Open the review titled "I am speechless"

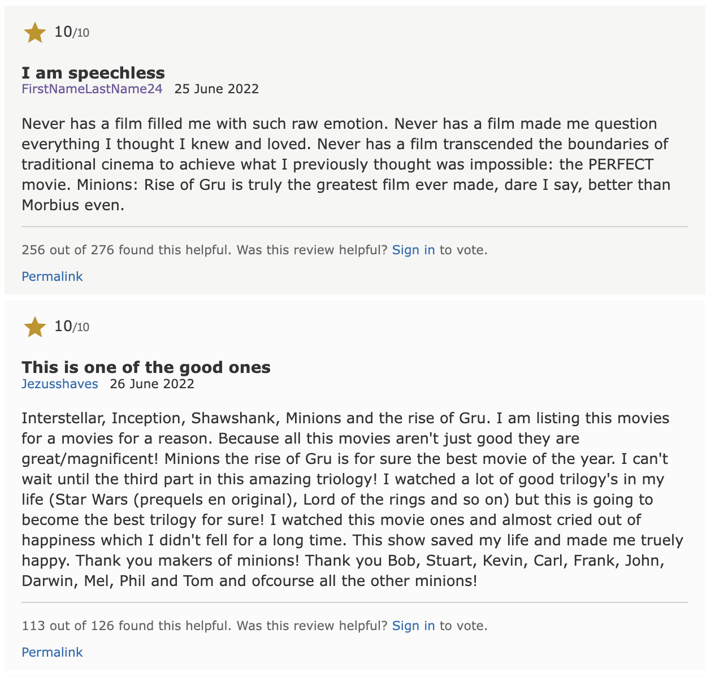93,72
